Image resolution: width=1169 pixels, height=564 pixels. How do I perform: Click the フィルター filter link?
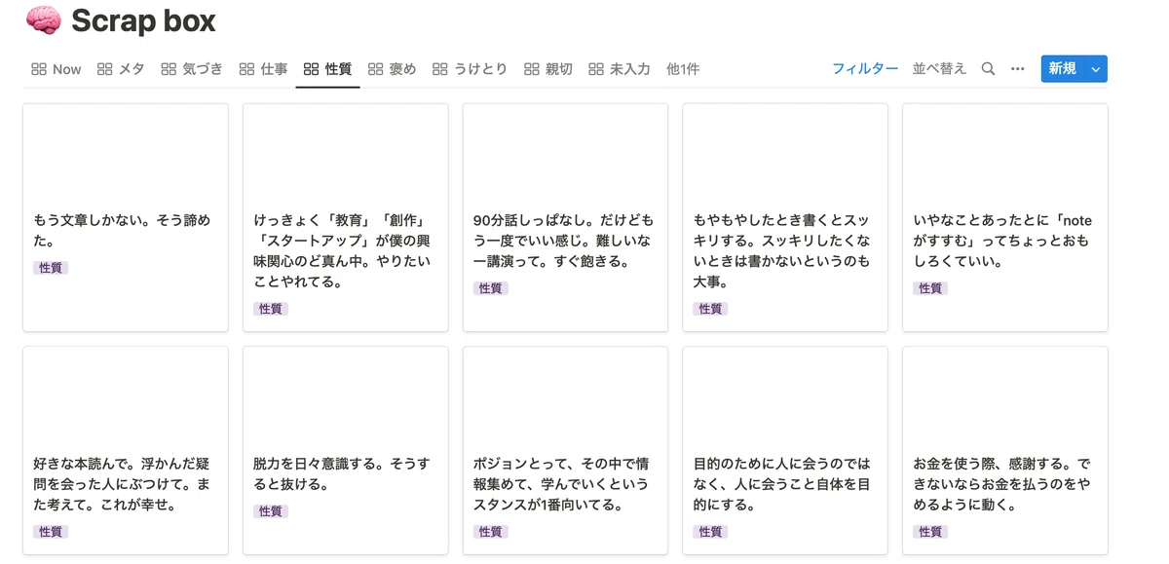tap(865, 69)
